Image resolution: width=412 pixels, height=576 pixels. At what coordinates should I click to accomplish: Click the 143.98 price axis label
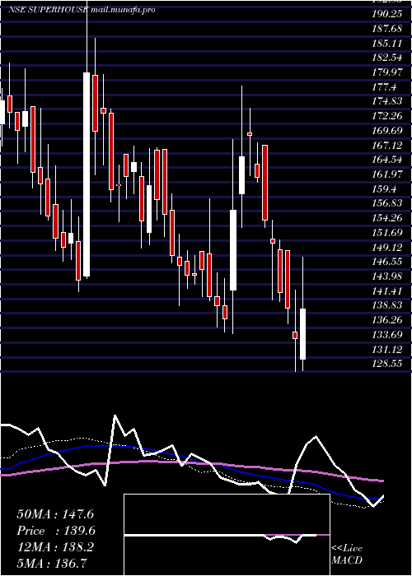tap(389, 276)
